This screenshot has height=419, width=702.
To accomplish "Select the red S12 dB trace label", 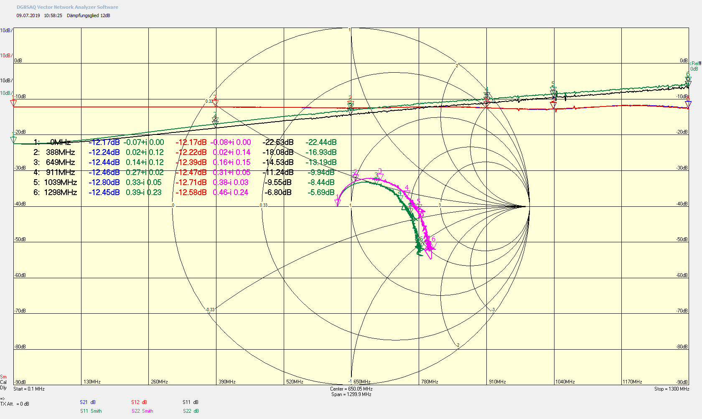I will (139, 402).
